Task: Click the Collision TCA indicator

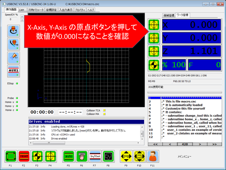Action: (x=105, y=110)
